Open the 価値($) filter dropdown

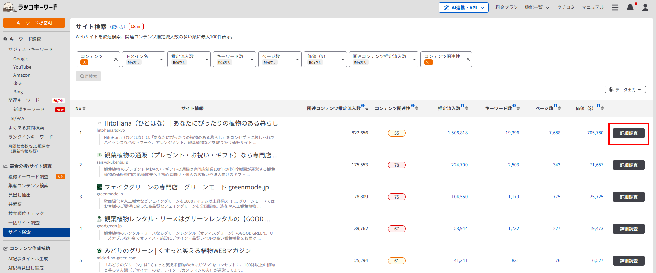click(325, 59)
